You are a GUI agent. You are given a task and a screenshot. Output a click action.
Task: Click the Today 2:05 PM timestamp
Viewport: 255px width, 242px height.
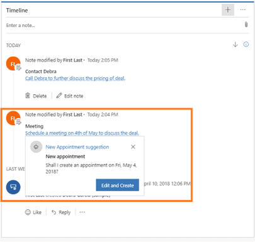pyautogui.click(x=103, y=60)
